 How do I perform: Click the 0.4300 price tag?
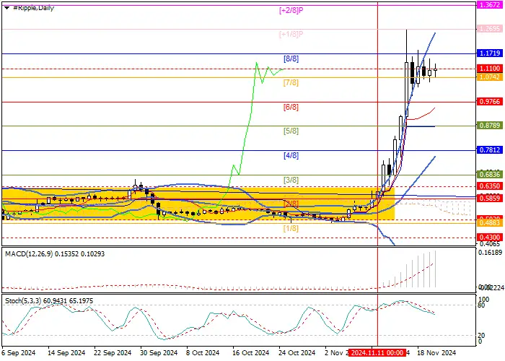click(490, 238)
